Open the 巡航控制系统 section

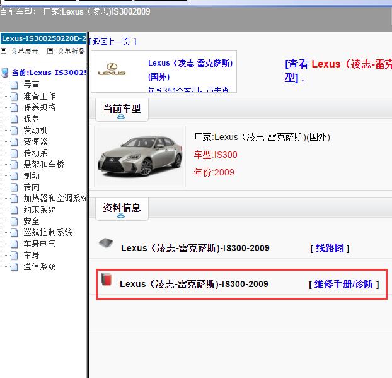click(x=48, y=232)
